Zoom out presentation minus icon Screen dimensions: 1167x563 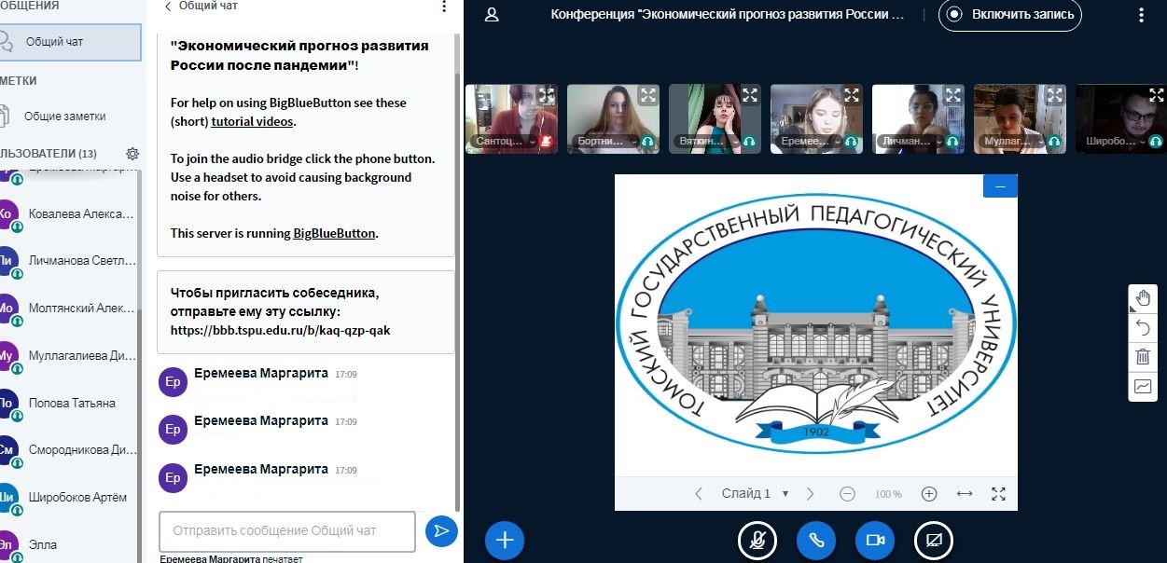point(847,494)
